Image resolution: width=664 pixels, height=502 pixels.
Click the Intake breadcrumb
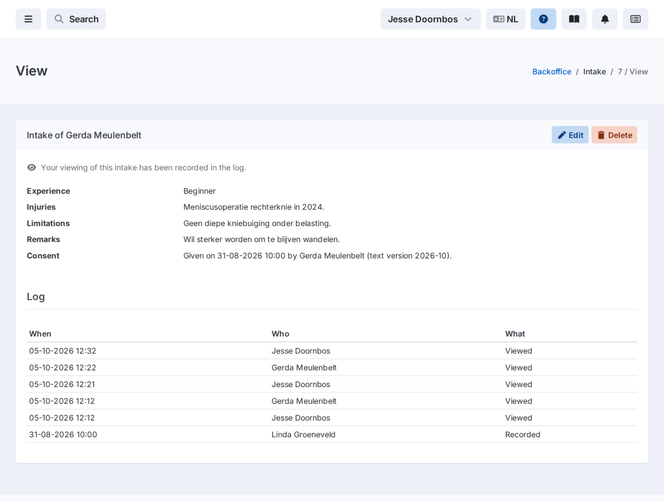tap(594, 72)
